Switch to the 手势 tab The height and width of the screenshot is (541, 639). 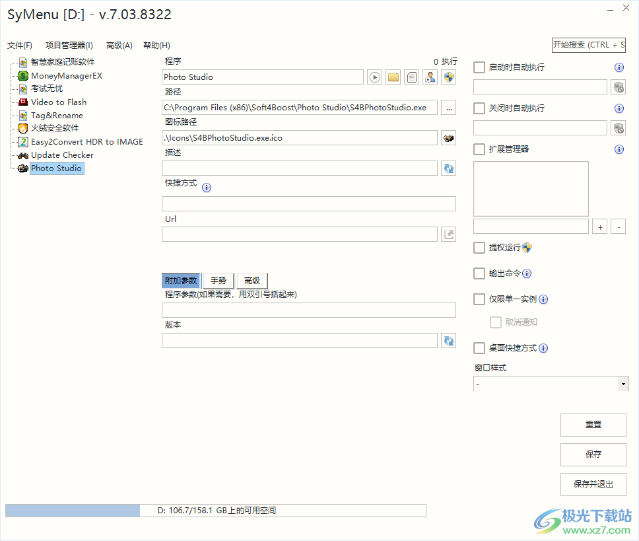pos(219,281)
